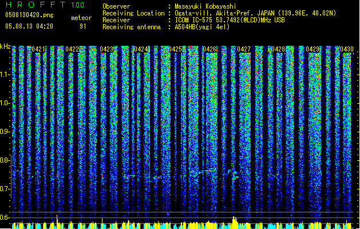Click the 0.7 kHz axis label

click(5, 189)
